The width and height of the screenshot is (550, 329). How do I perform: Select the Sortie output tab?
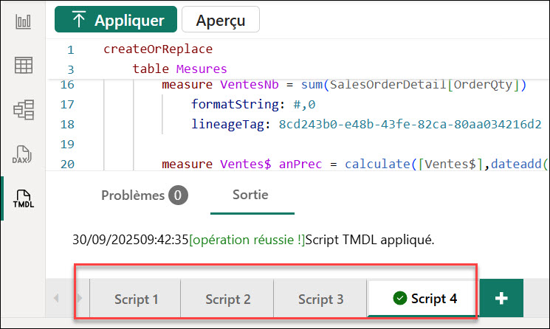pos(250,195)
